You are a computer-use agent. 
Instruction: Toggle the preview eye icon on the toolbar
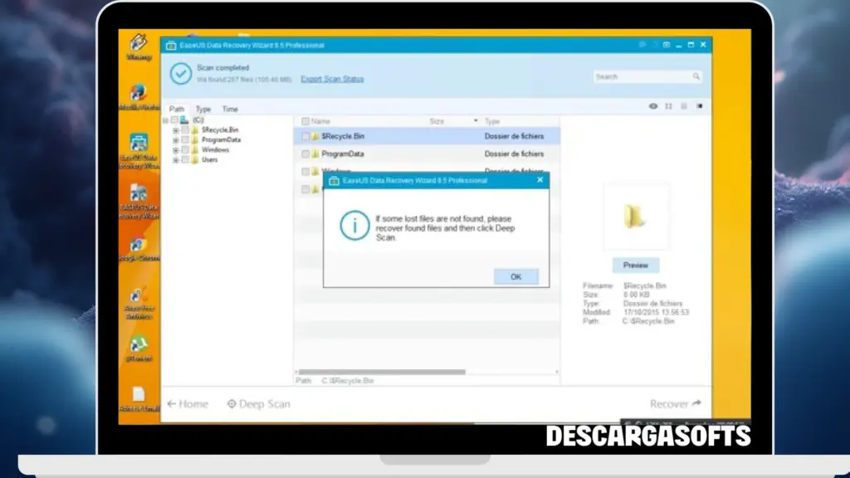(x=653, y=106)
